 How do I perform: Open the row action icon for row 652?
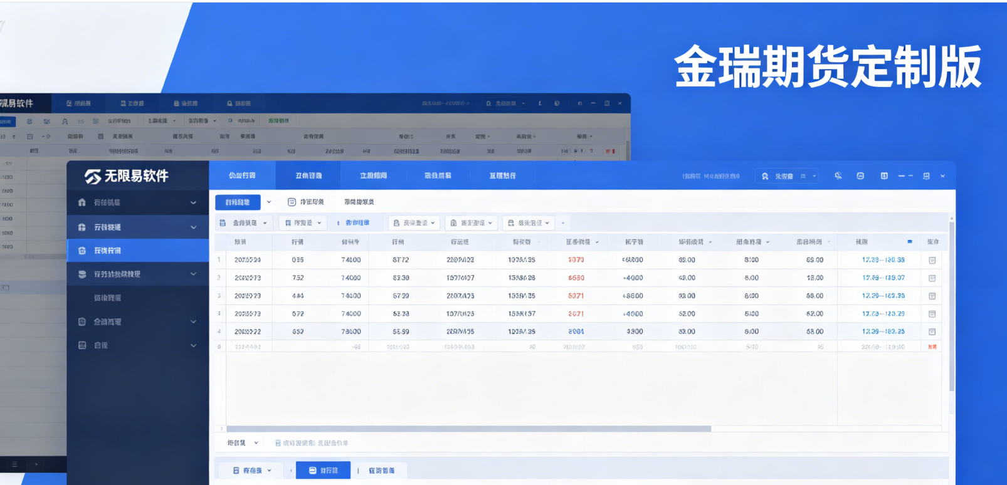click(x=932, y=331)
